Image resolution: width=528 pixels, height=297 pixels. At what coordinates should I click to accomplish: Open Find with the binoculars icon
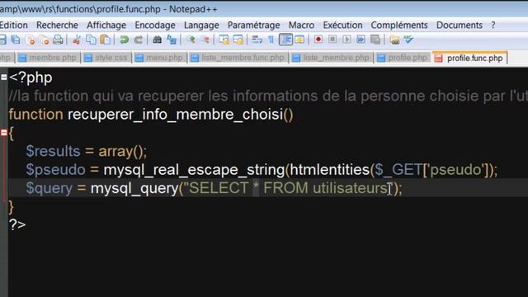pyautogui.click(x=158, y=40)
